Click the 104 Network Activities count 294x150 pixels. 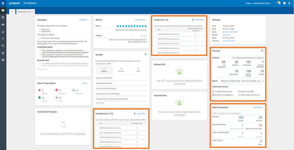tap(248, 71)
